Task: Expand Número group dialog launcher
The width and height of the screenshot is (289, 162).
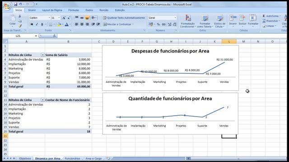Action: tap(176, 31)
